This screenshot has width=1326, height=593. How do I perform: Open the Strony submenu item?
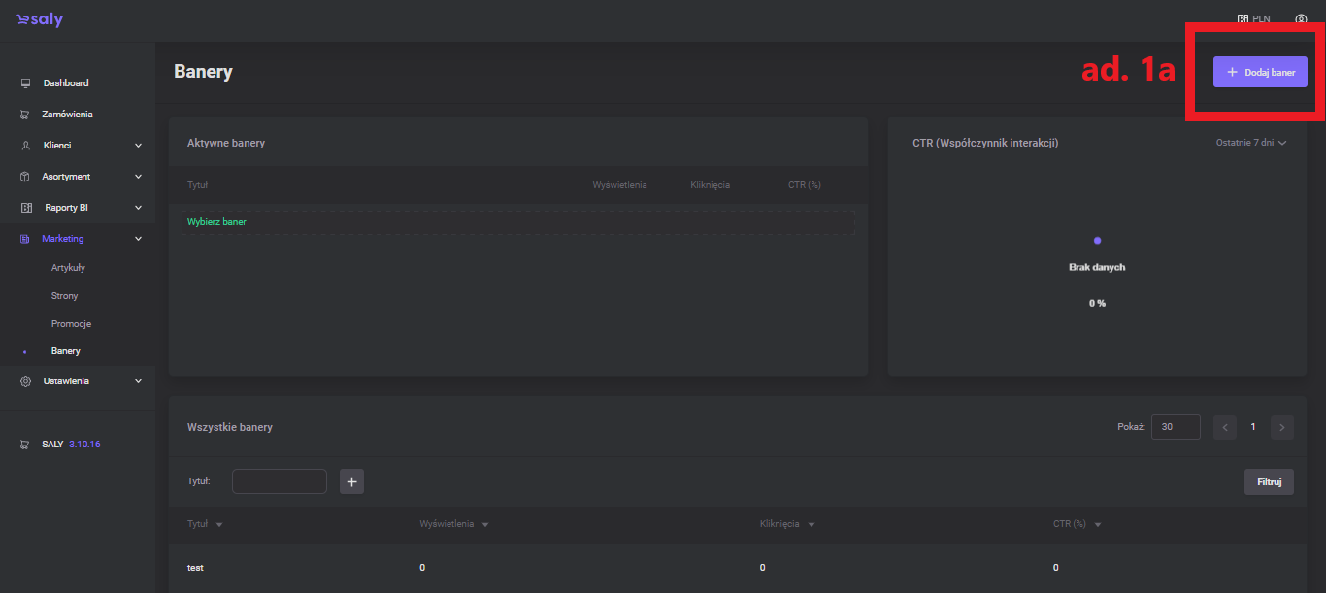(64, 296)
